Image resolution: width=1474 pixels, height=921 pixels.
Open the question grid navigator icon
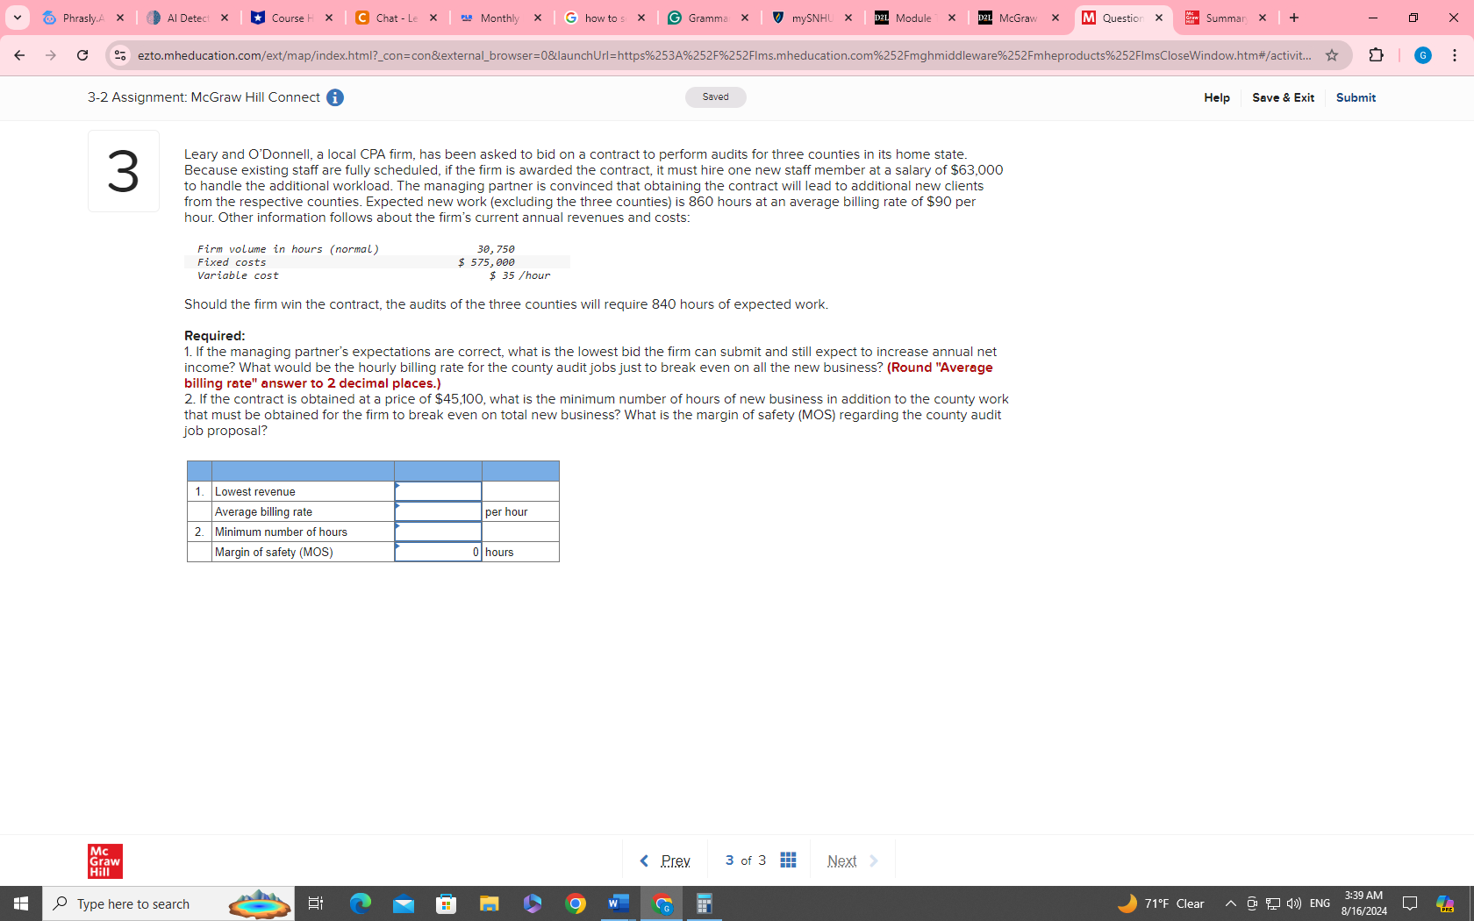(x=788, y=860)
